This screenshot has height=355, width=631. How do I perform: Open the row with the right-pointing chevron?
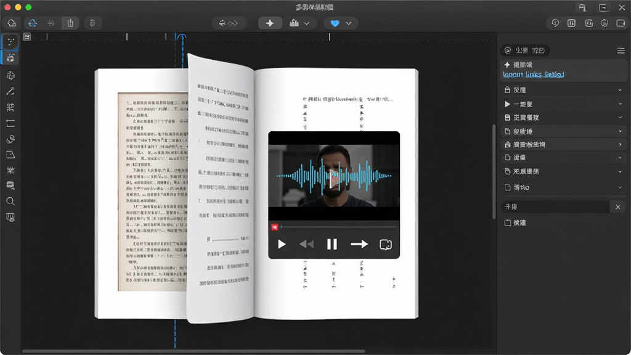coord(563,144)
